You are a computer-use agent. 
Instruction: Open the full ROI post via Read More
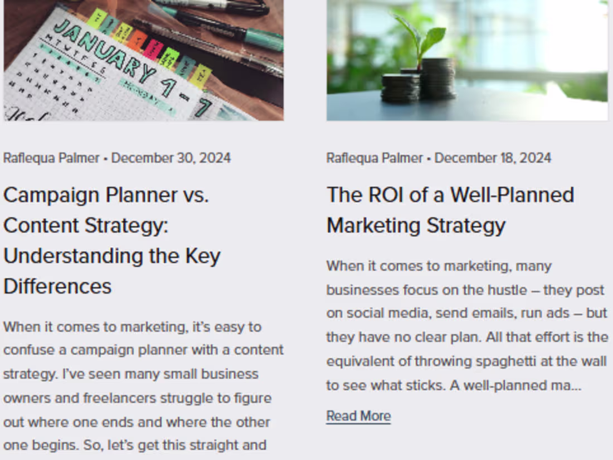pos(358,416)
